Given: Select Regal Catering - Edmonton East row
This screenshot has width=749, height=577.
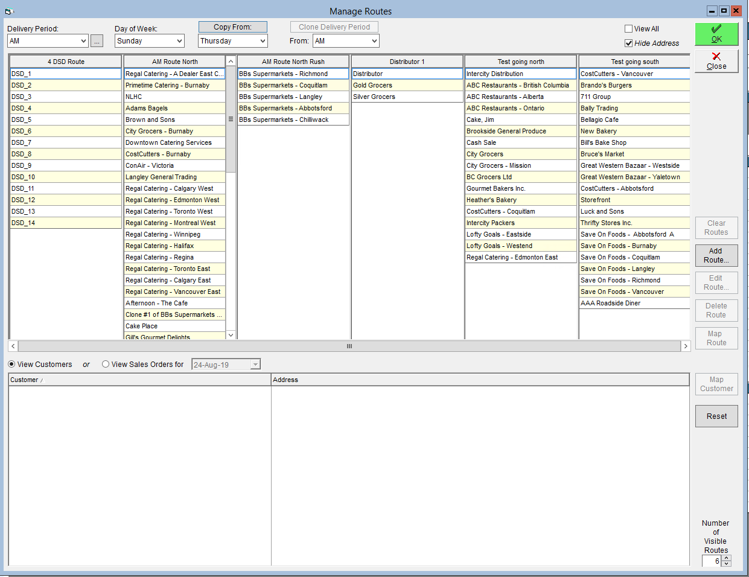Looking at the screenshot, I should [521, 257].
